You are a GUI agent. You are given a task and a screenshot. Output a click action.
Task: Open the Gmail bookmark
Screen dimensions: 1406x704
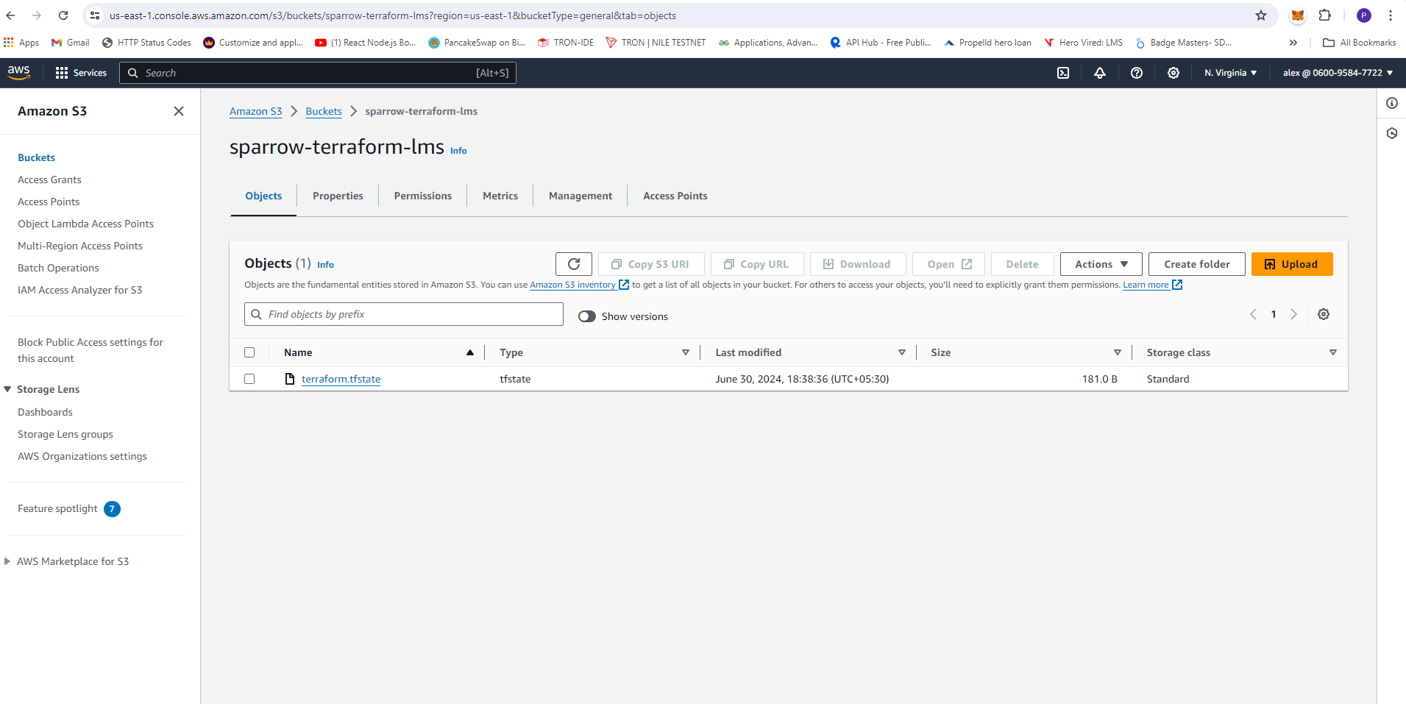[x=71, y=43]
